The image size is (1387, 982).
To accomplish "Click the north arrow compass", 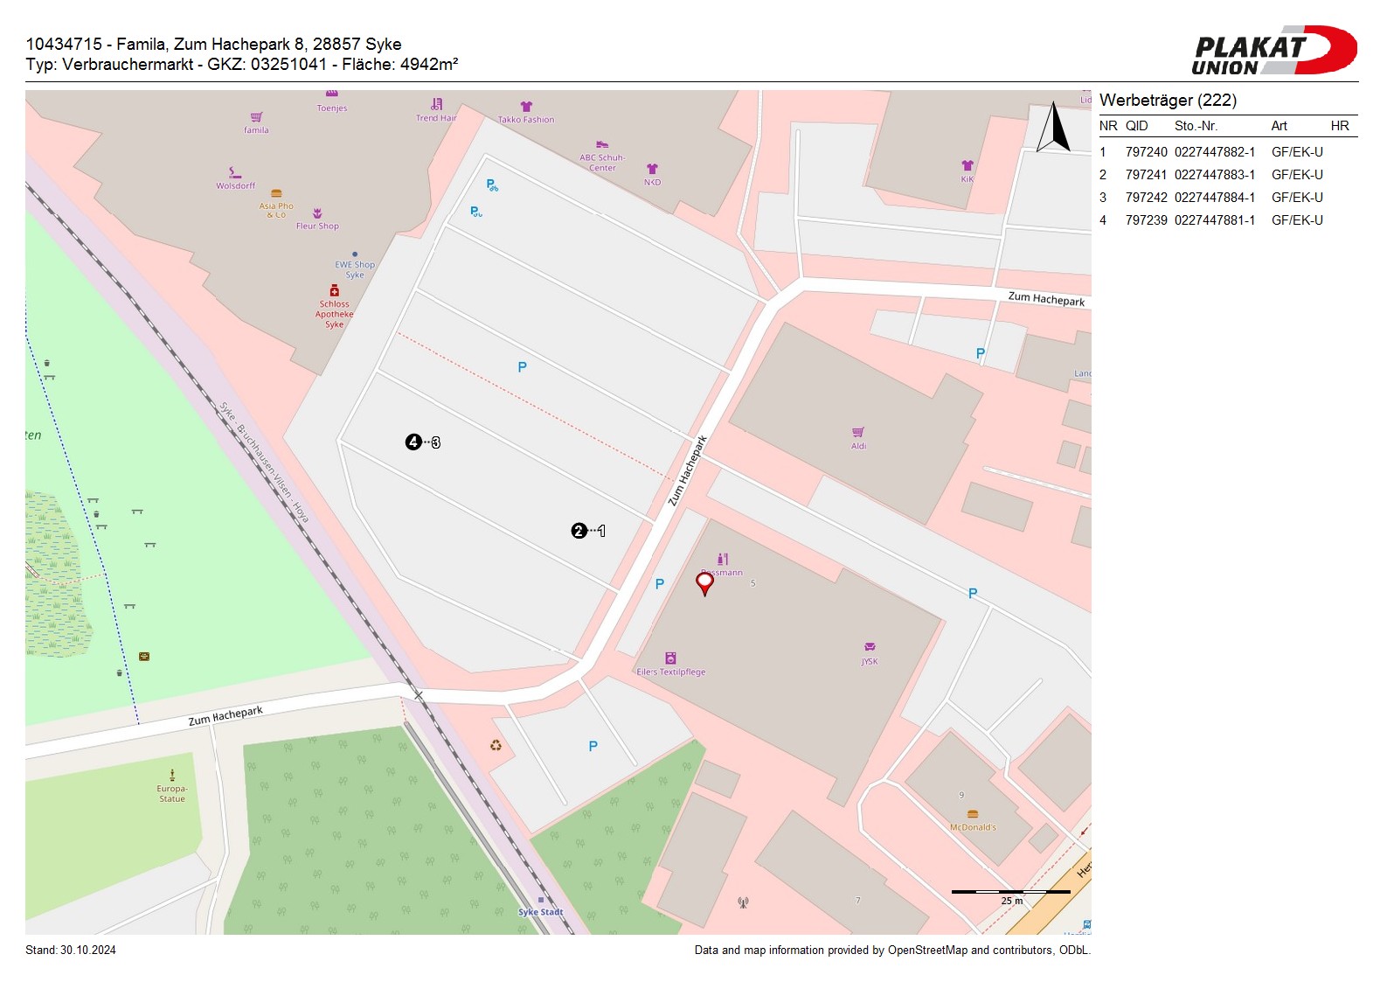I will [x=1054, y=128].
